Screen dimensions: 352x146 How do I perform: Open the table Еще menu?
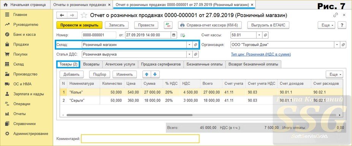[x=334, y=75]
